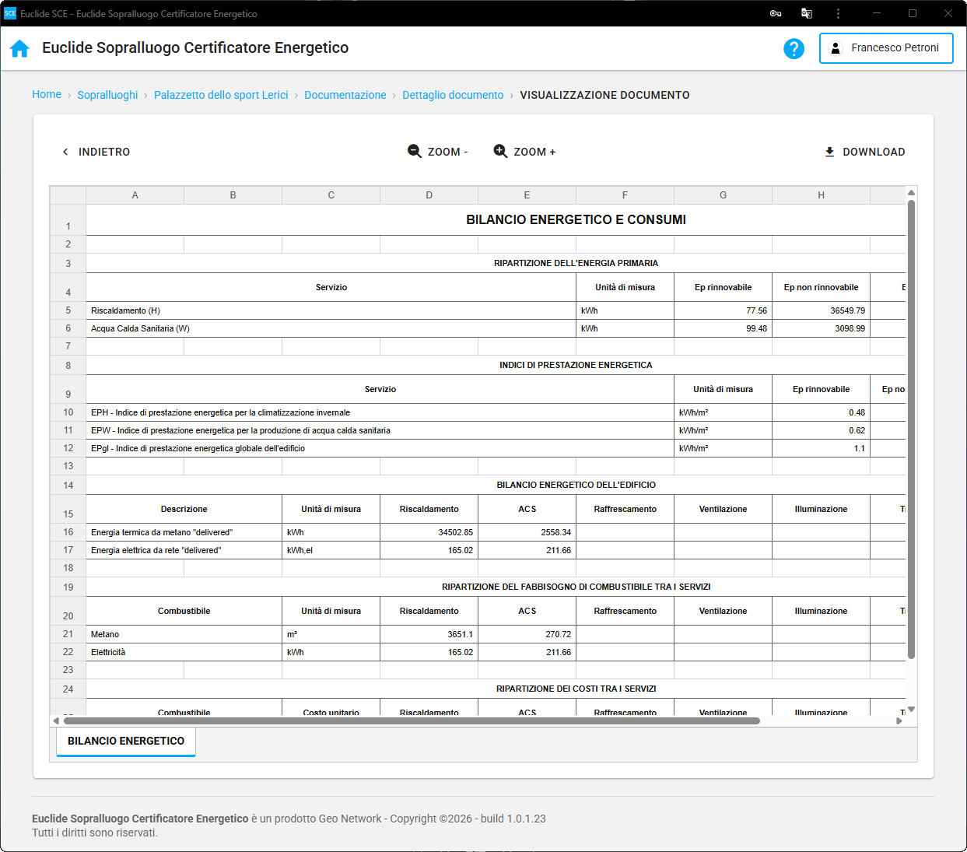This screenshot has width=967, height=852.
Task: Click the scroll right arrow of spreadsheet
Action: [x=899, y=721]
